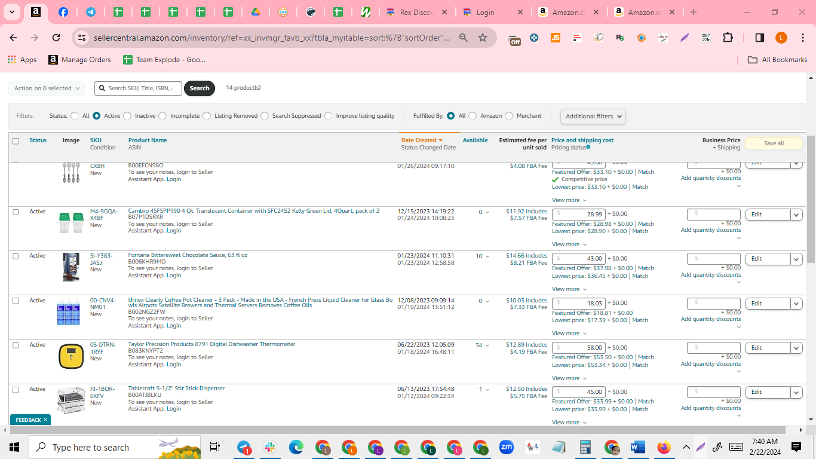The image size is (816, 459).
Task: Click the Windows taskbar search box
Action: [115, 447]
